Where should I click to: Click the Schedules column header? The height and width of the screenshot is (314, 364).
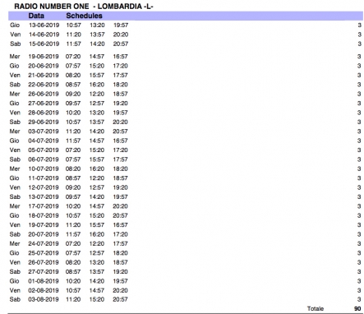click(x=84, y=16)
